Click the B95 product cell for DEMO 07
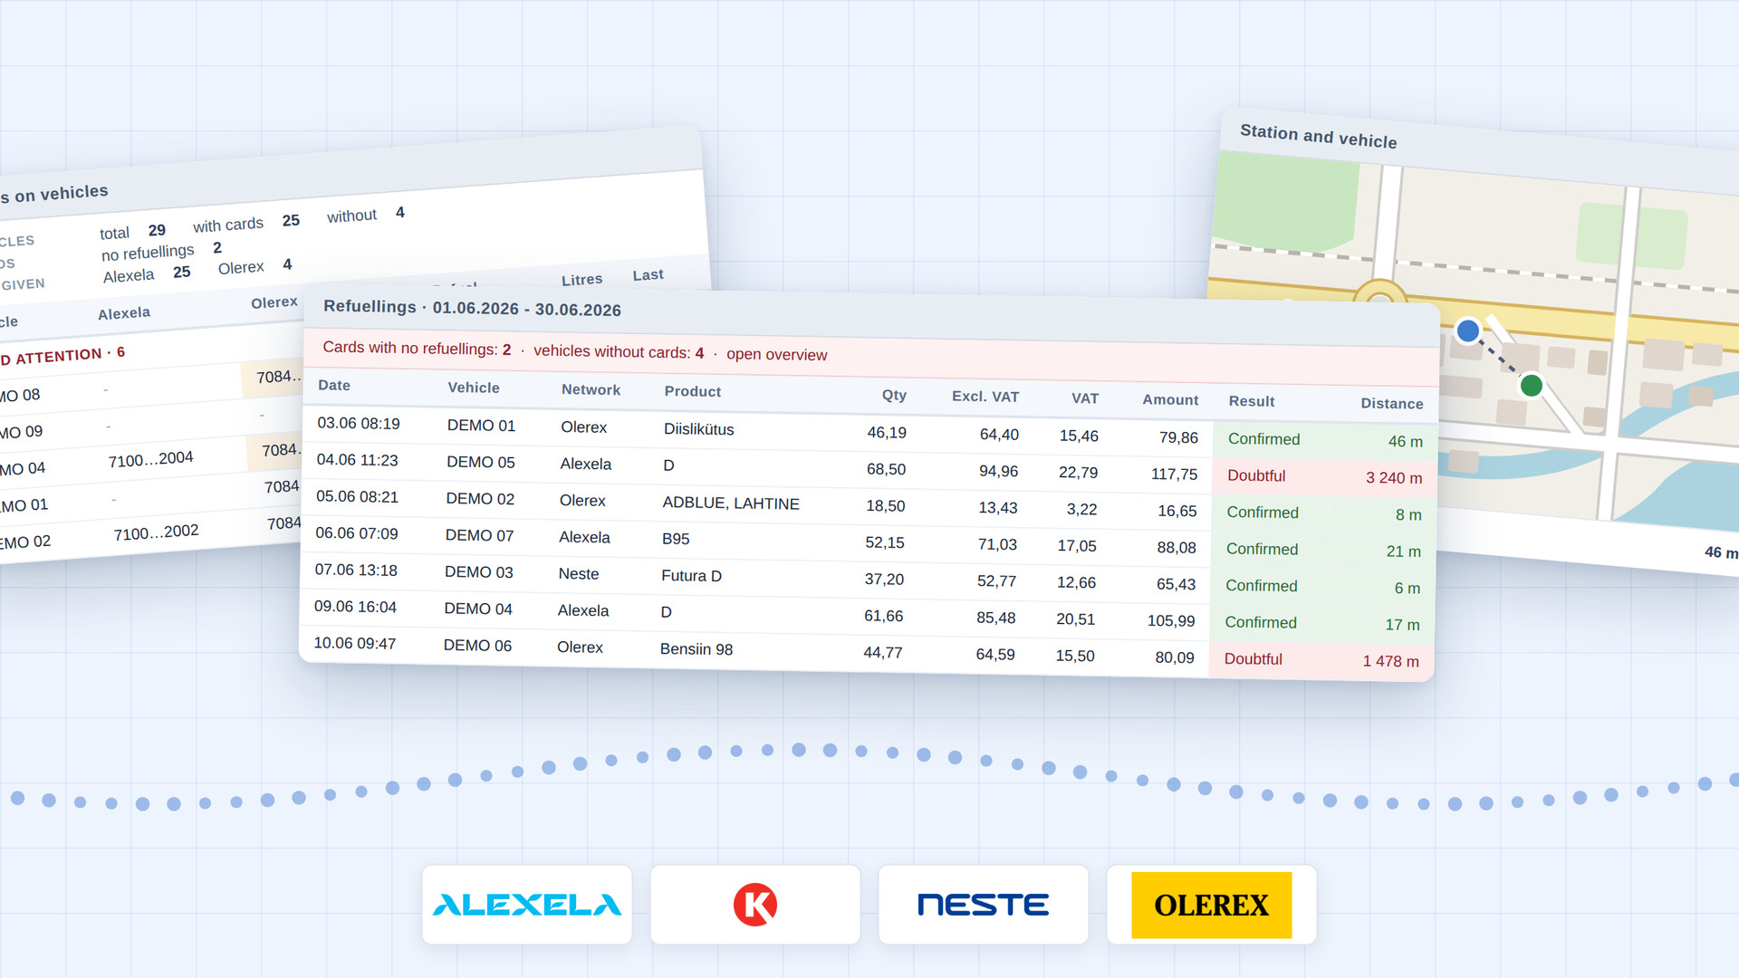 tap(676, 538)
